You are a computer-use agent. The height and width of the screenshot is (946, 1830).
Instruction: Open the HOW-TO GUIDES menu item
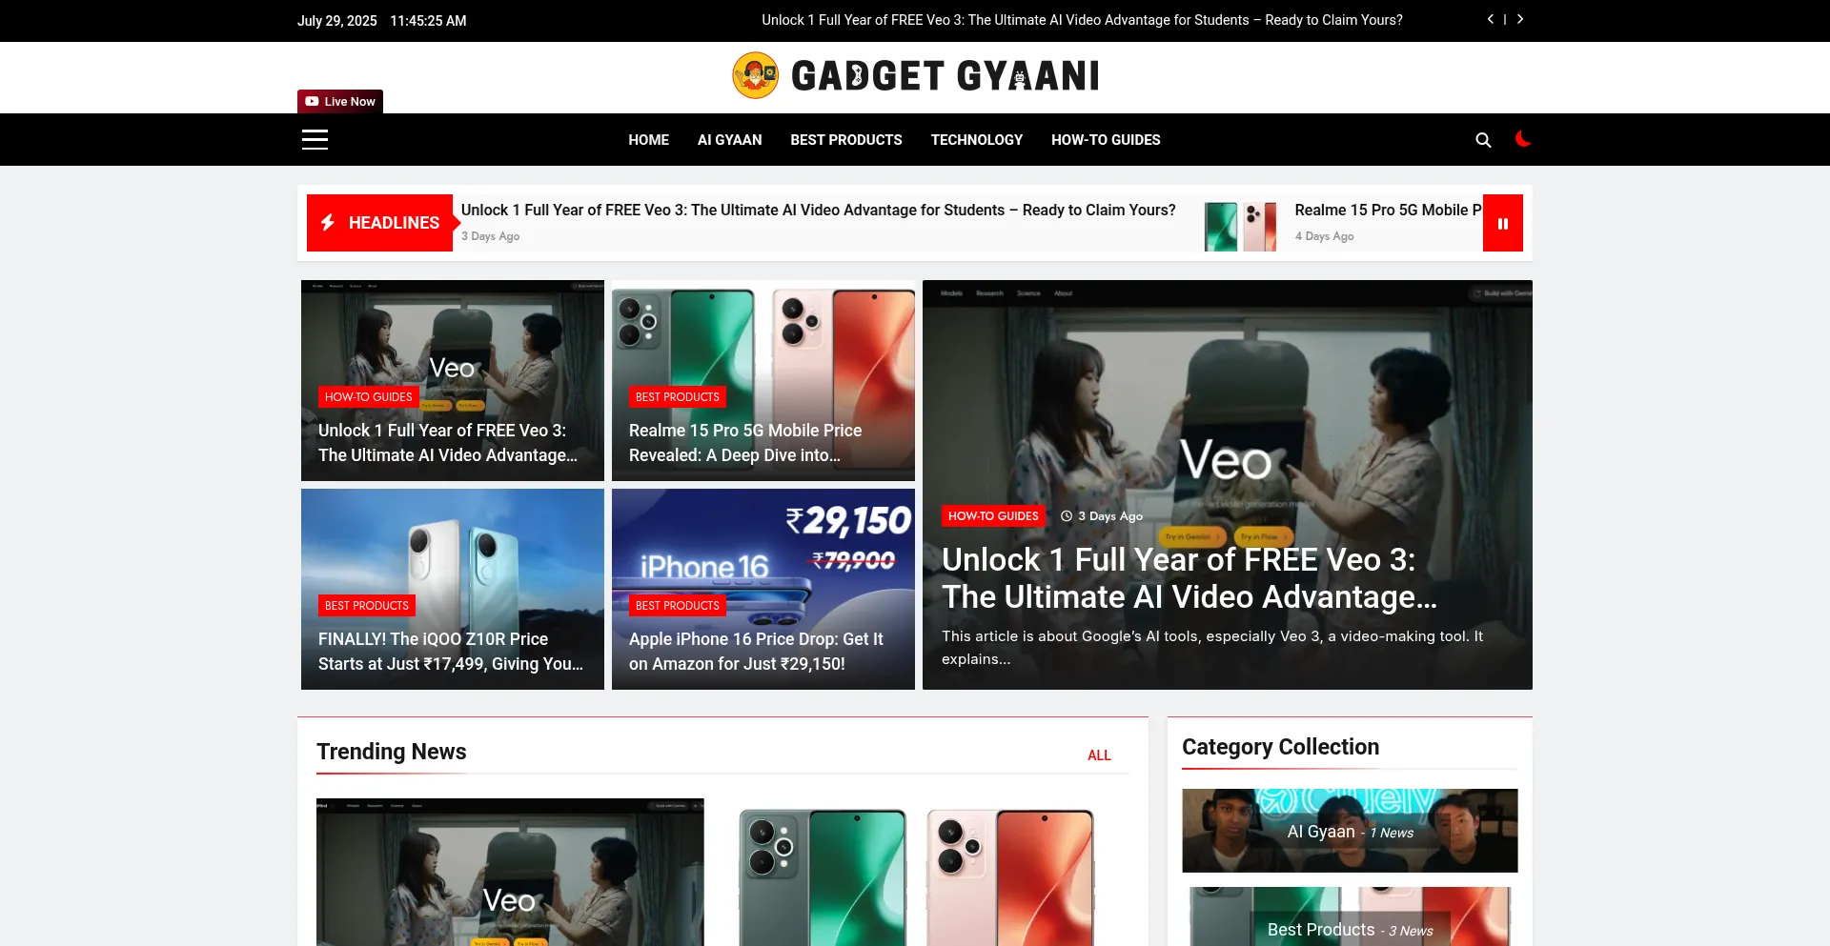pyautogui.click(x=1106, y=140)
